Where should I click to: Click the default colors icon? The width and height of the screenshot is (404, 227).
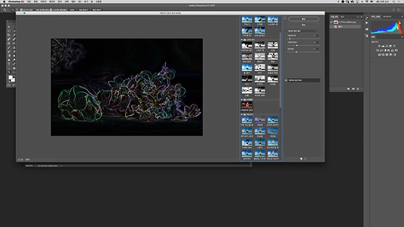(10, 81)
